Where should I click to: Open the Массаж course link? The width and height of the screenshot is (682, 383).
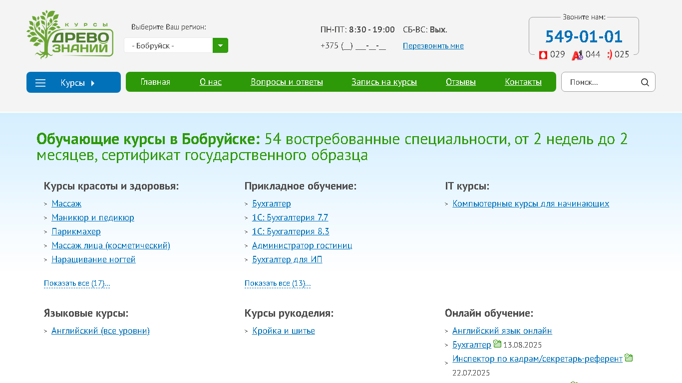pyautogui.click(x=66, y=203)
